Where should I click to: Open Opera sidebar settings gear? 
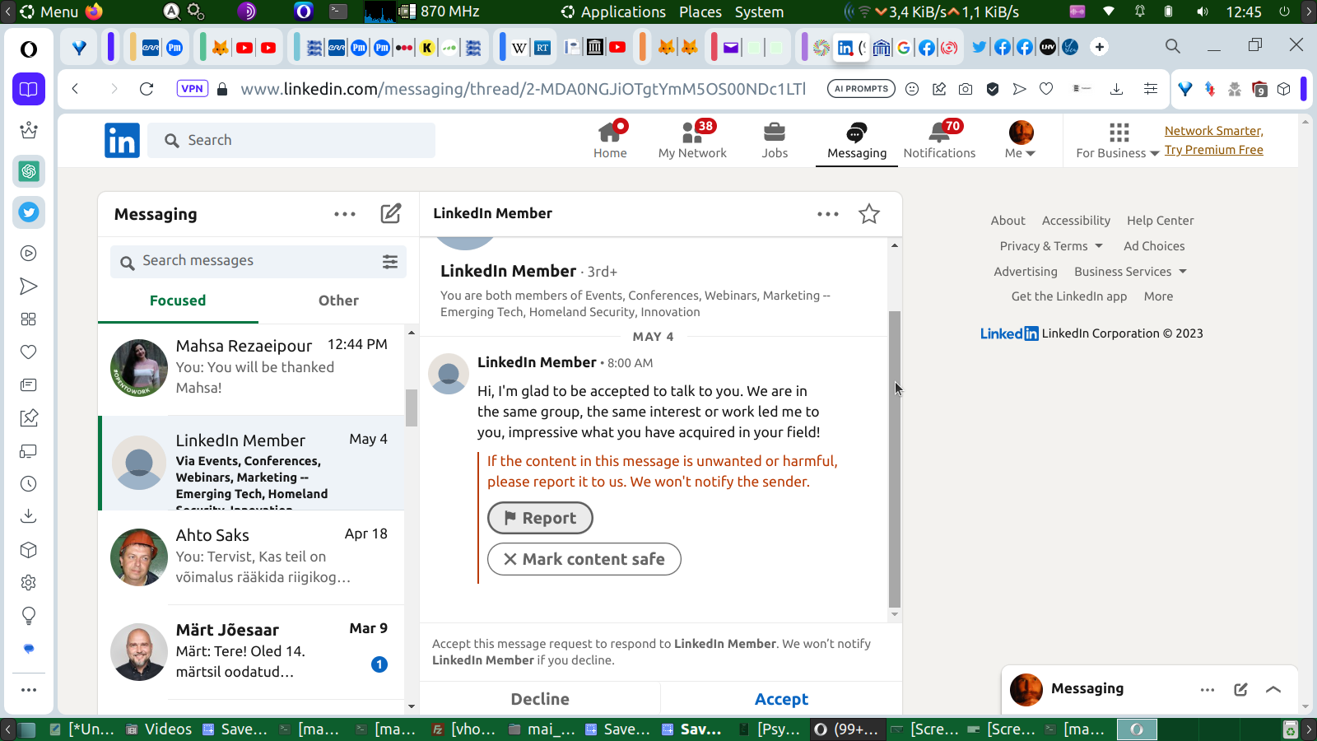29,583
